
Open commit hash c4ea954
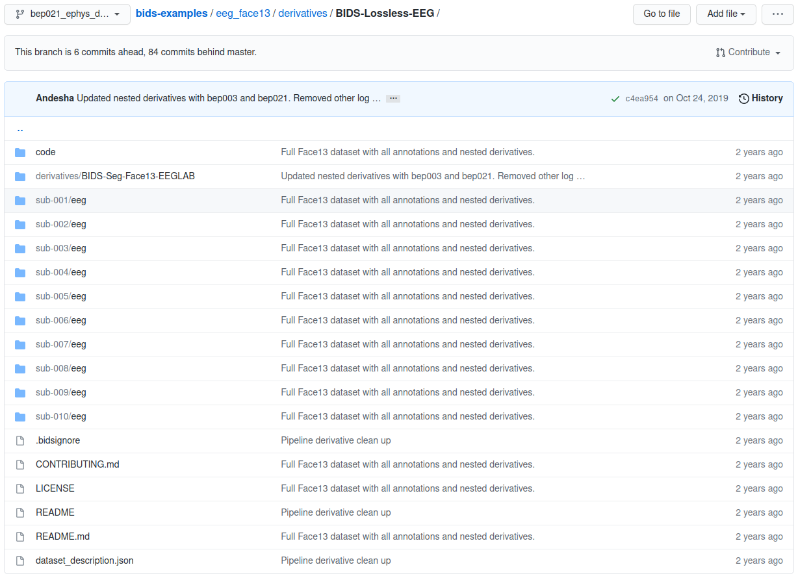coord(641,99)
